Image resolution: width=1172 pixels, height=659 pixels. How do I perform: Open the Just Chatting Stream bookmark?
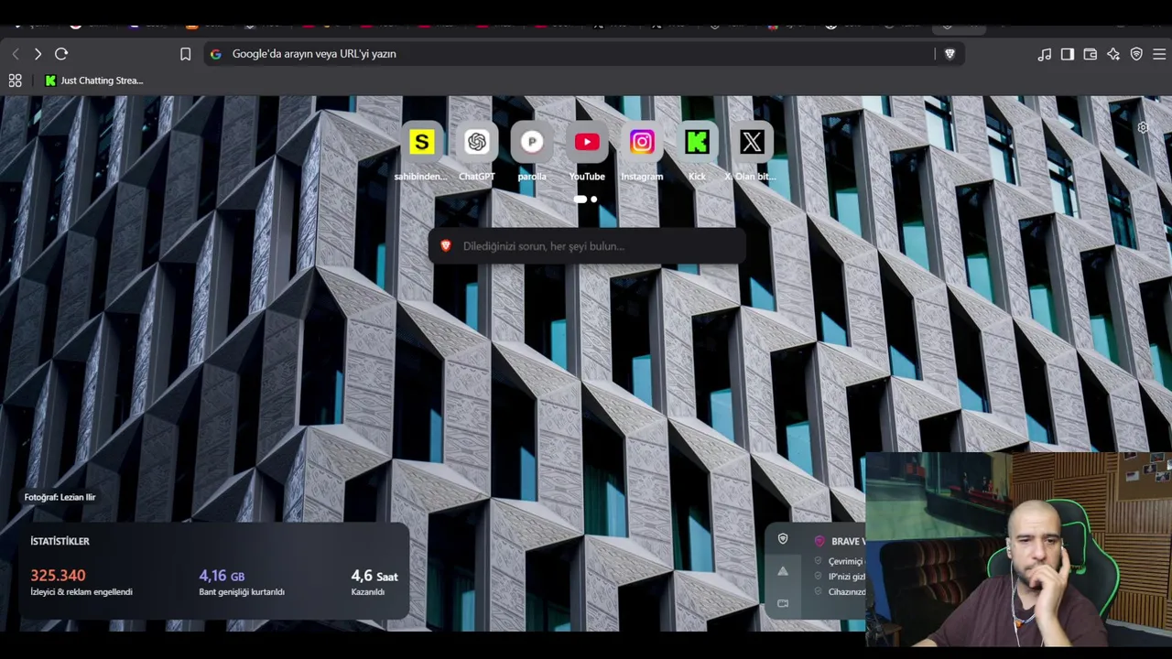[x=94, y=81]
